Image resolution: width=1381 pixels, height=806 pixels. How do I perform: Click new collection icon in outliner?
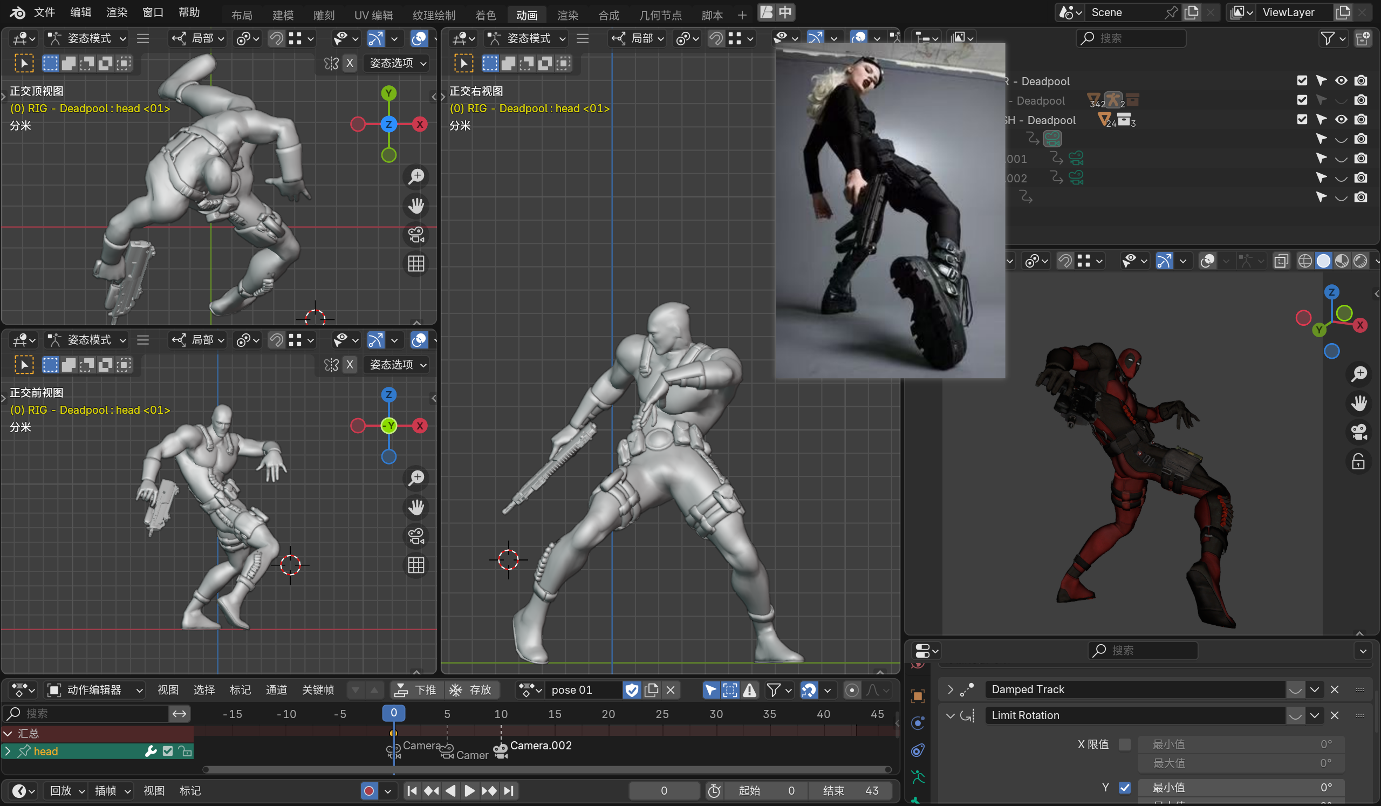1363,38
